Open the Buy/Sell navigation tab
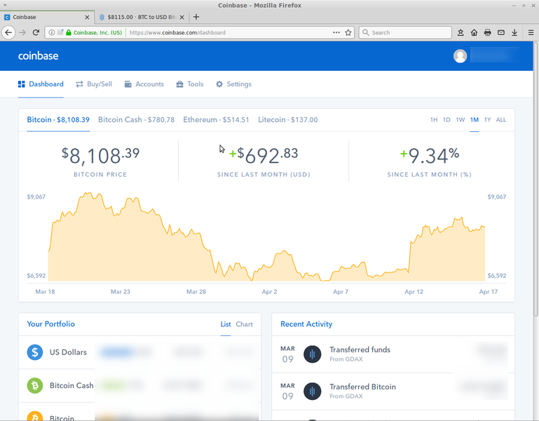This screenshot has height=421, width=539. pos(94,84)
